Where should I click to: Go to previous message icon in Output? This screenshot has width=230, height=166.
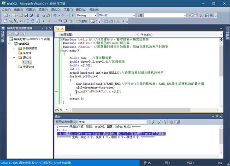pos(159,122)
